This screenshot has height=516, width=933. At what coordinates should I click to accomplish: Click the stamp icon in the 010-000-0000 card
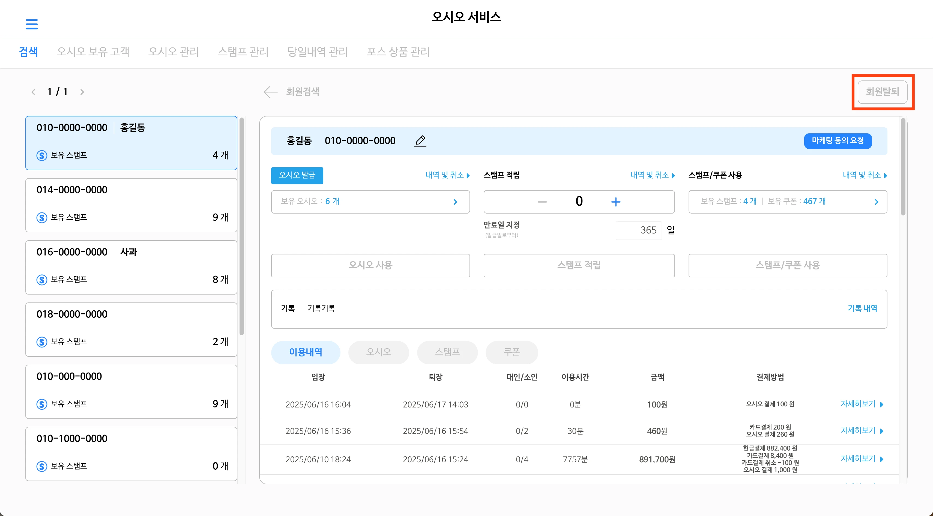[42, 404]
